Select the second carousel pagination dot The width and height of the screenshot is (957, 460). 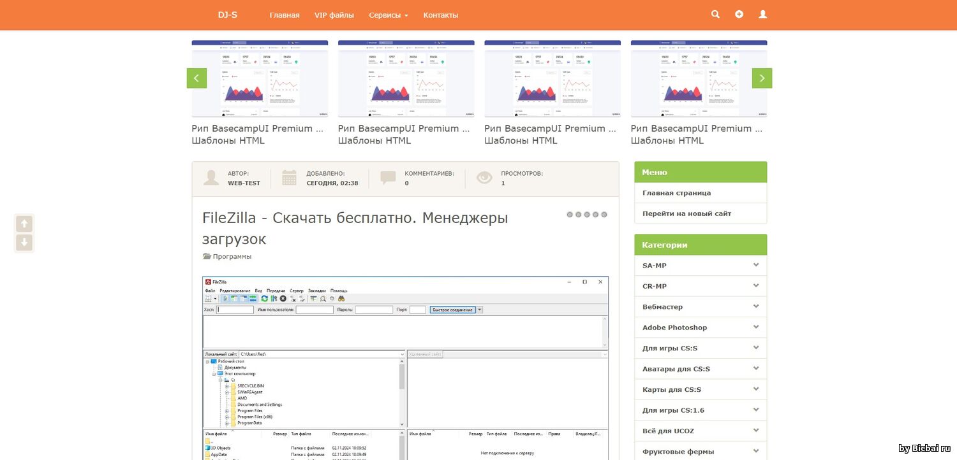pyautogui.click(x=579, y=215)
